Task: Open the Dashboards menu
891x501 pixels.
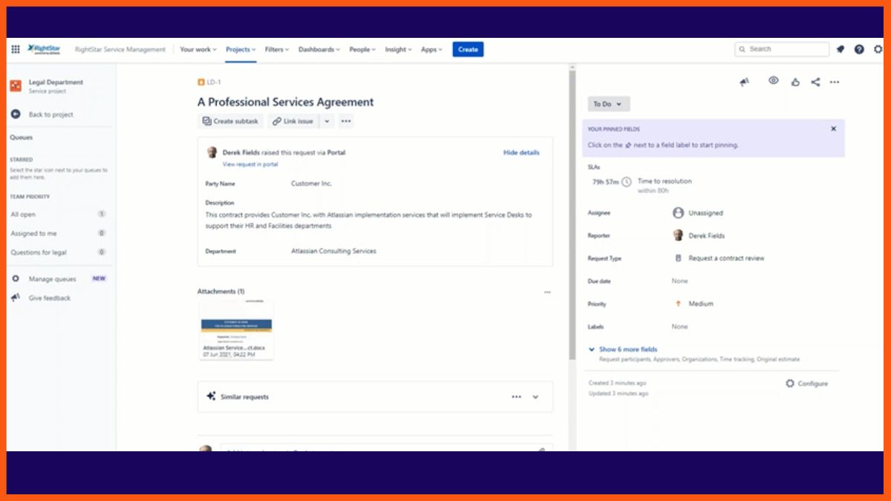Action: click(x=319, y=50)
